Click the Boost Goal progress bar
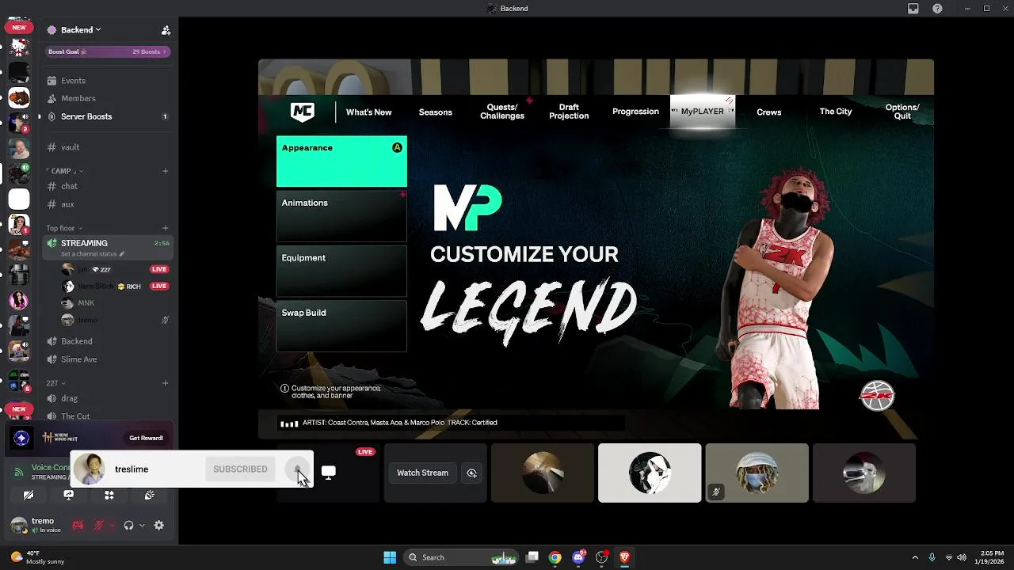Screen dimensions: 1014x570 click(107, 51)
